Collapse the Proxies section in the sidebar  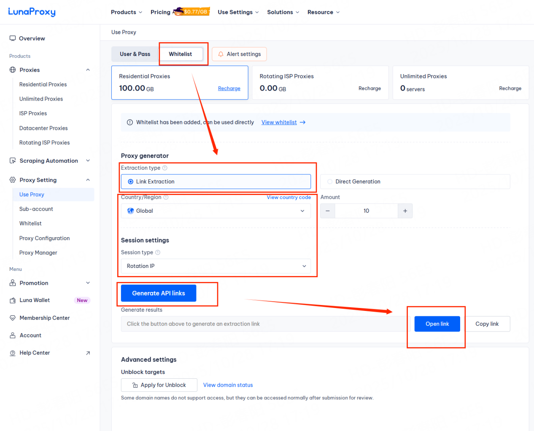click(88, 70)
